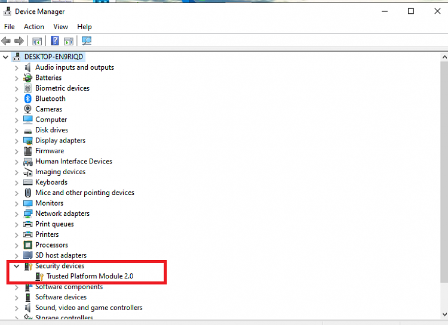
Task: Maximize the Device Manager window
Action: (411, 11)
